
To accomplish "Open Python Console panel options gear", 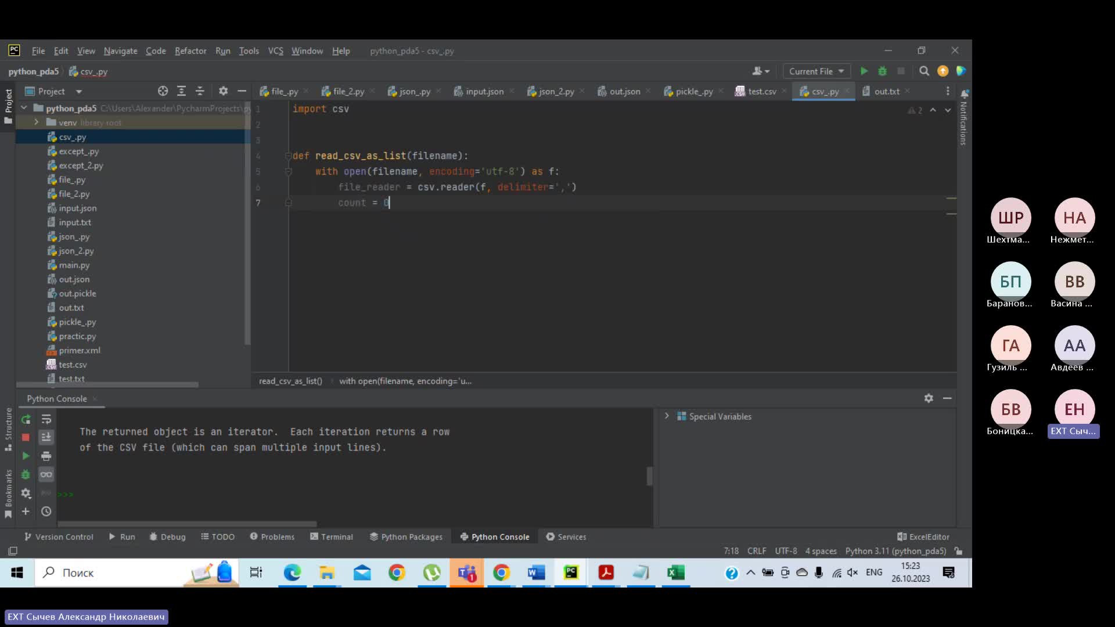I will 929,398.
